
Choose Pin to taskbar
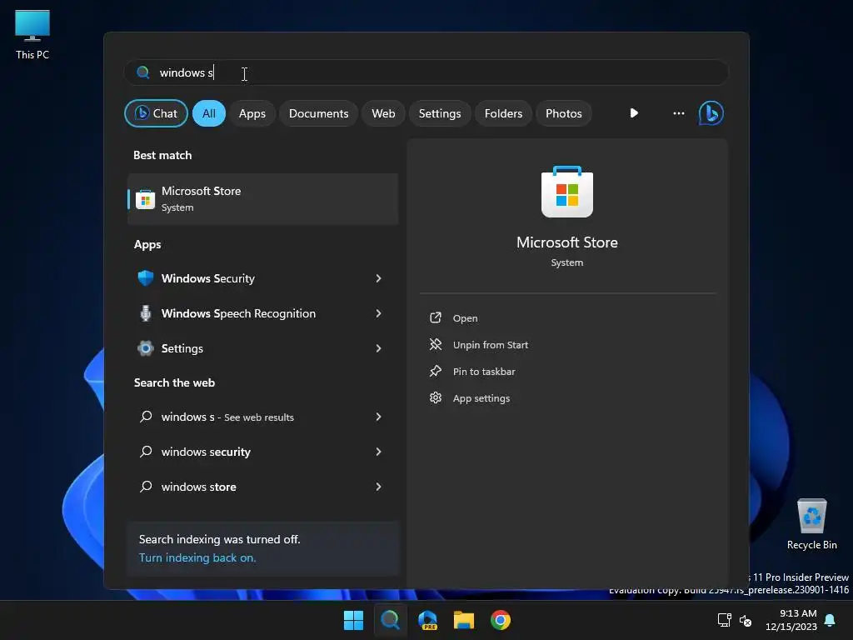pos(484,371)
